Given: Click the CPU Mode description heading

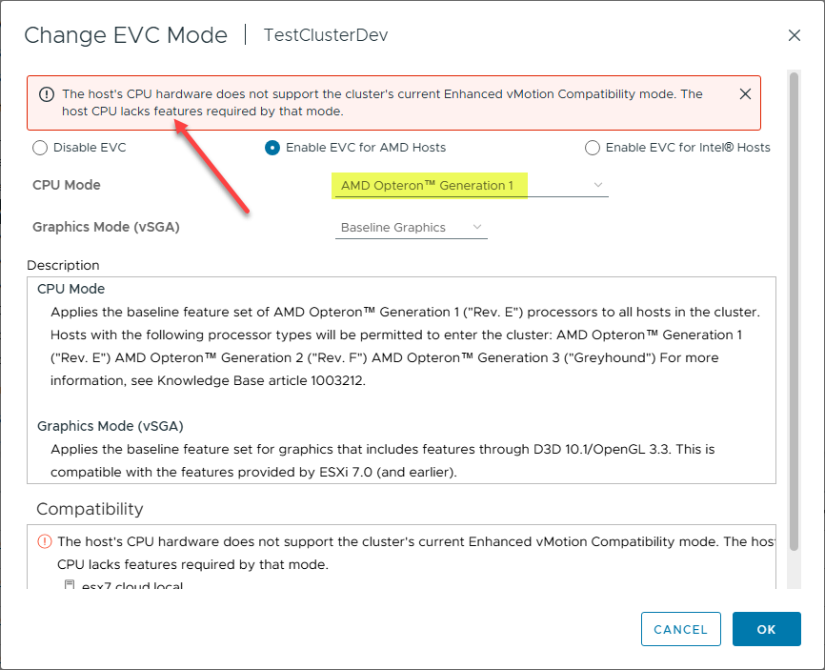Looking at the screenshot, I should [70, 289].
